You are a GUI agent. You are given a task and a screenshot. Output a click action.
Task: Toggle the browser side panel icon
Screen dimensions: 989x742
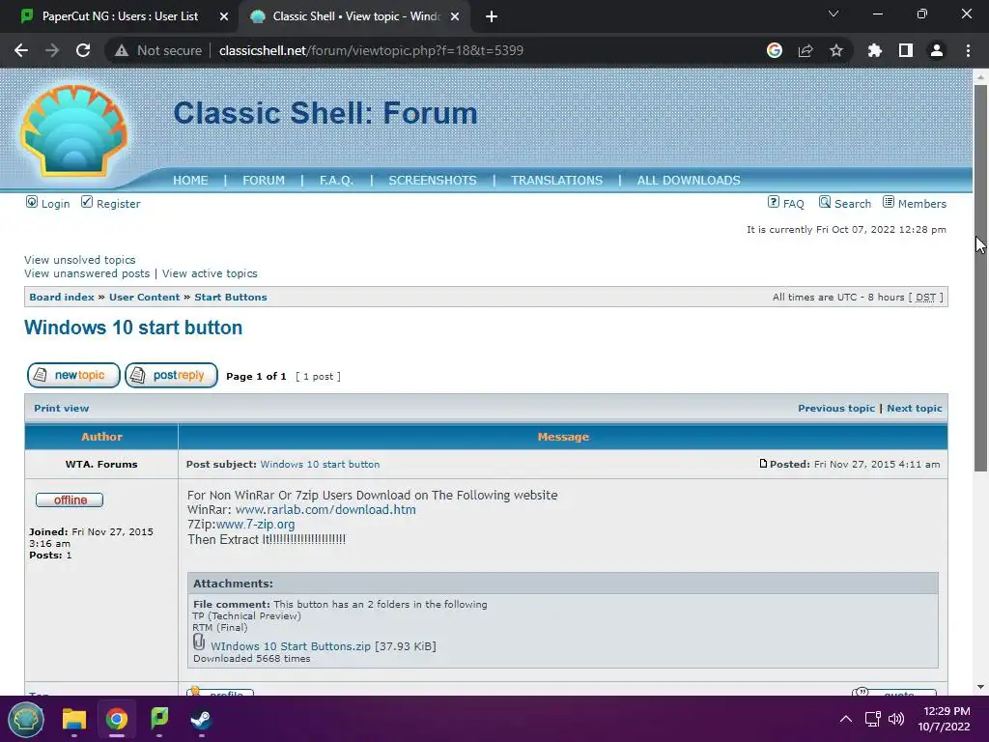906,50
